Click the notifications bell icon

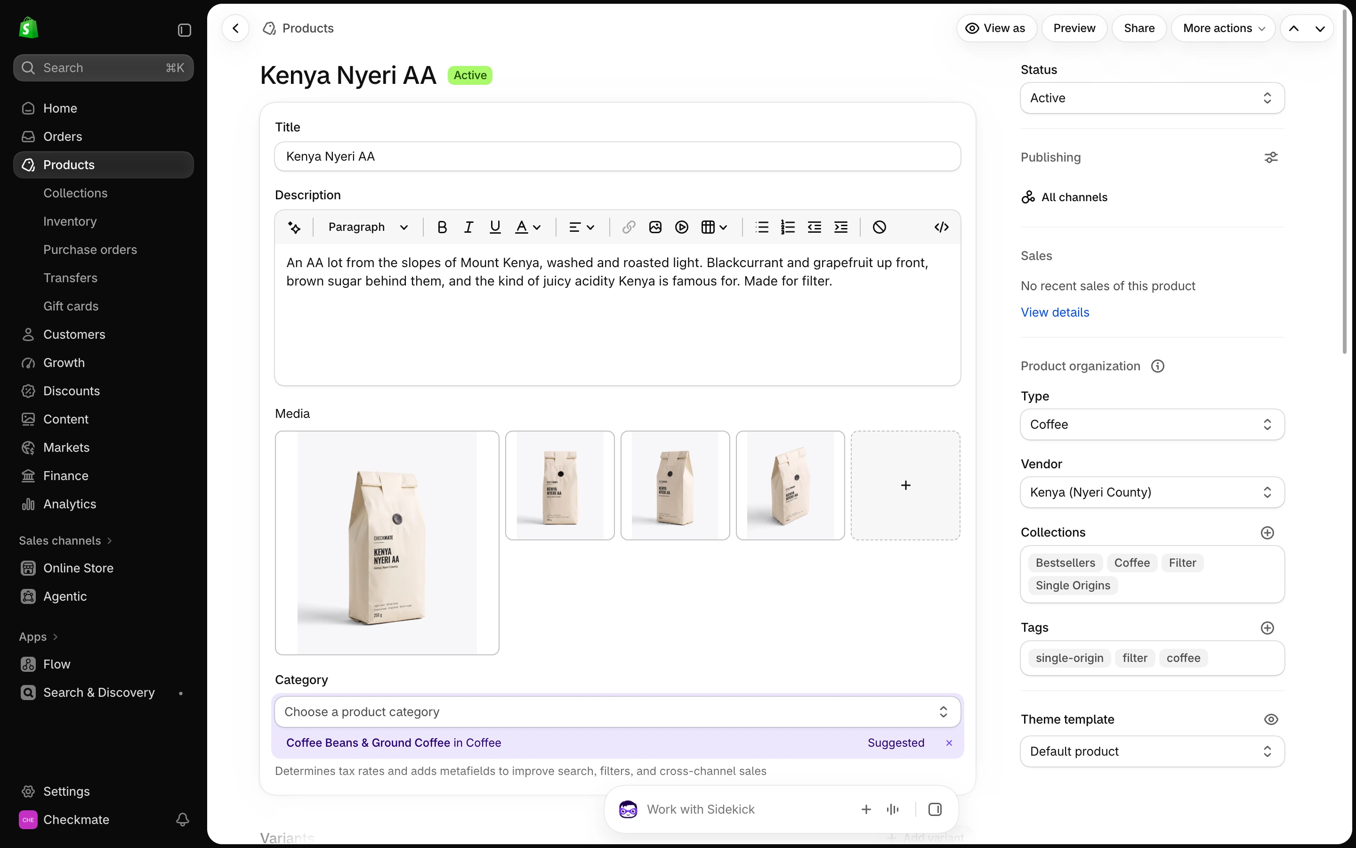(182, 820)
